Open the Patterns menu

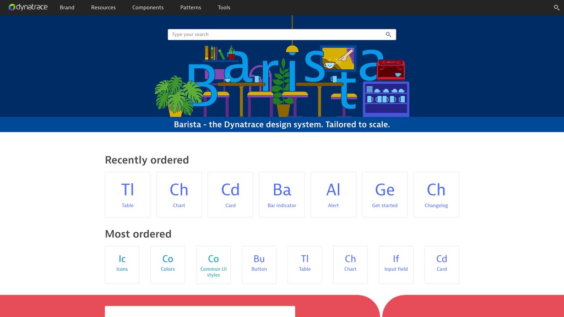(191, 8)
